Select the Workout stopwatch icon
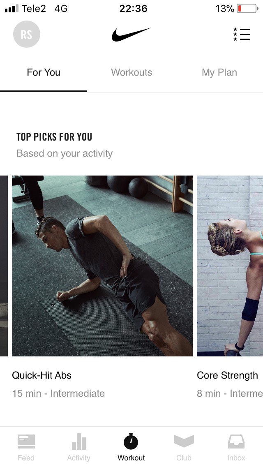 pyautogui.click(x=131, y=442)
